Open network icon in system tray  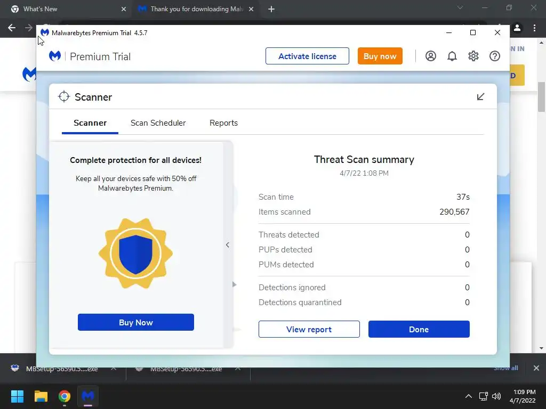pos(483,396)
